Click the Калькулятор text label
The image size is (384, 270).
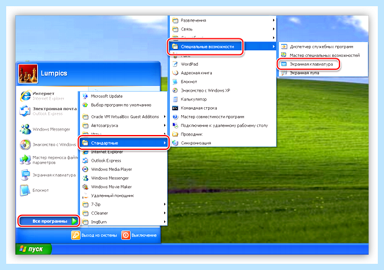pyautogui.click(x=194, y=99)
